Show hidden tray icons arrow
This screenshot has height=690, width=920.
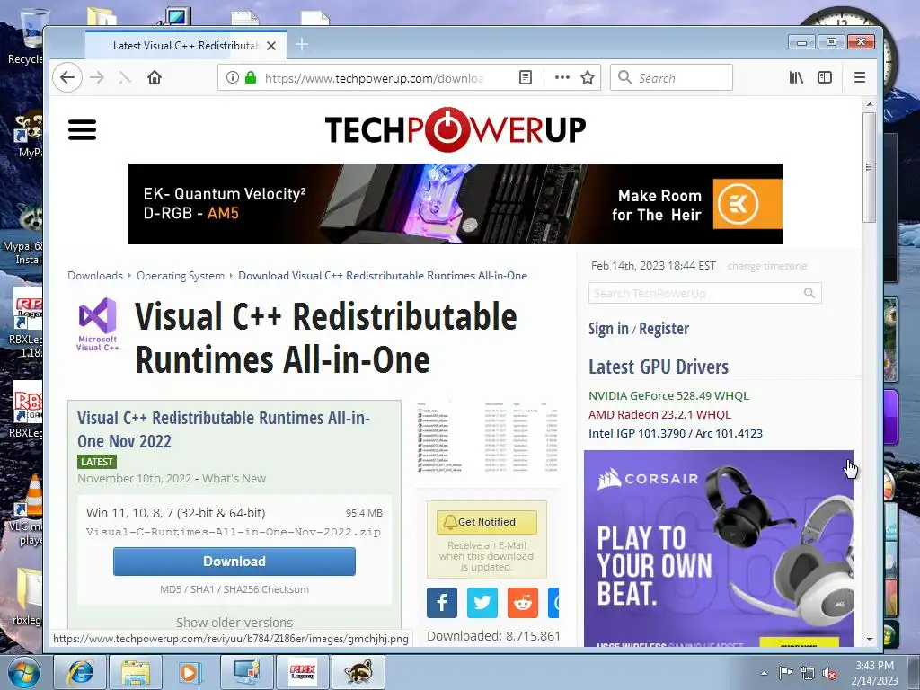coord(764,674)
